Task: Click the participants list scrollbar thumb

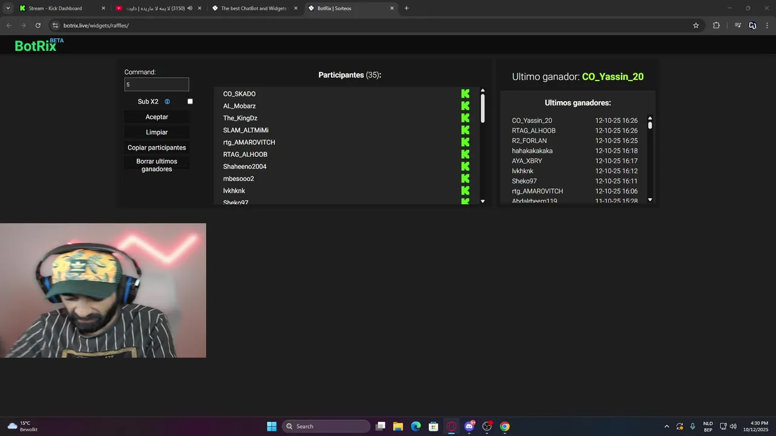Action: [x=483, y=108]
